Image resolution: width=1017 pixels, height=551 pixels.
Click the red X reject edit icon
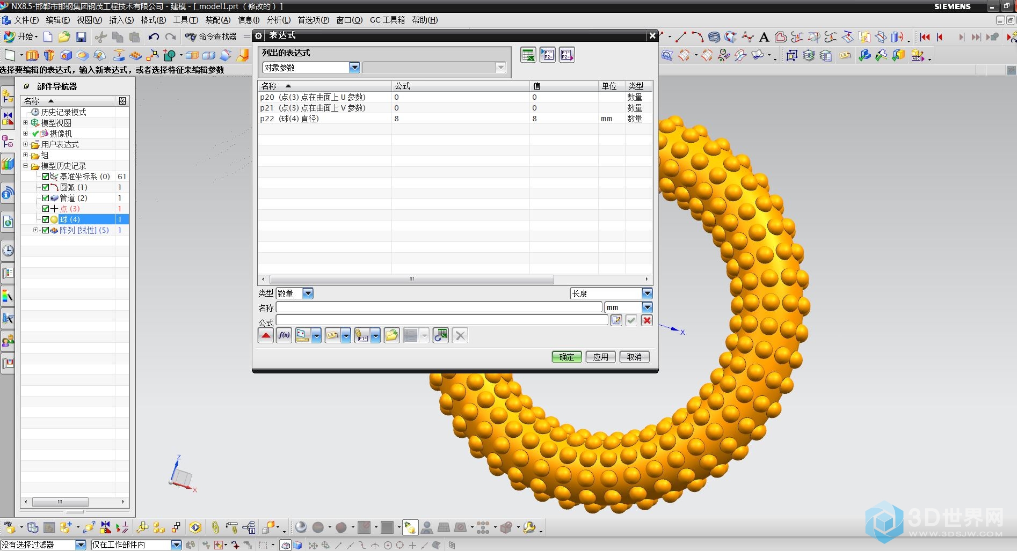click(647, 320)
